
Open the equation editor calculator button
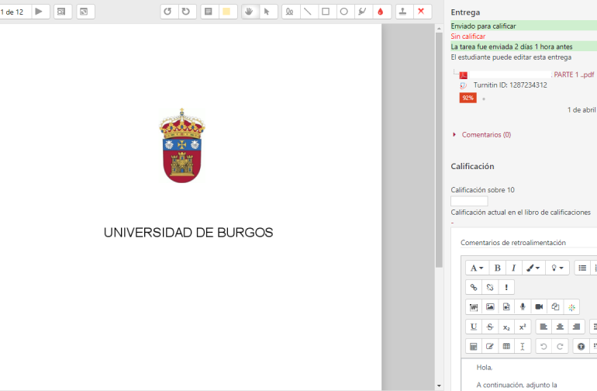(474, 347)
